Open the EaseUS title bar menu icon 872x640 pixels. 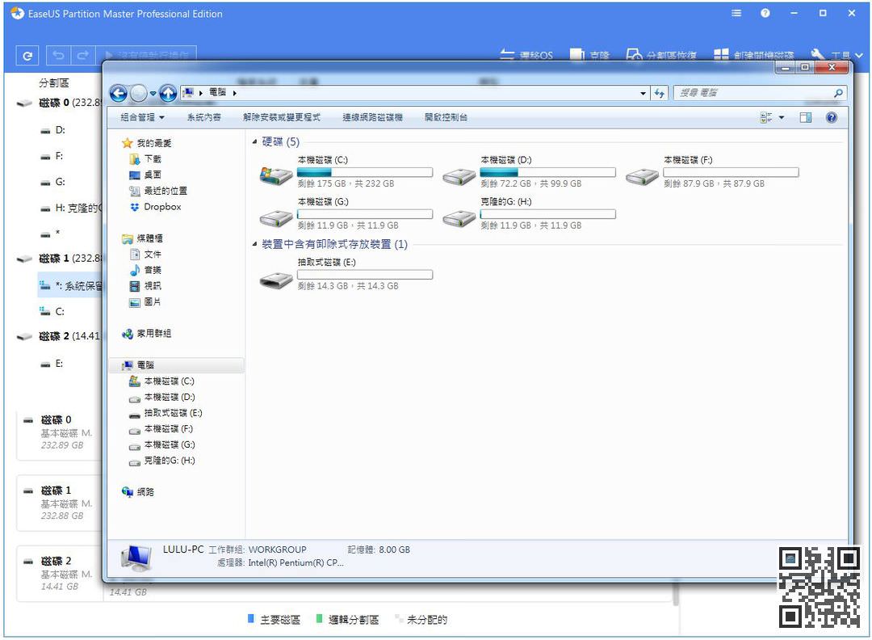click(x=736, y=13)
